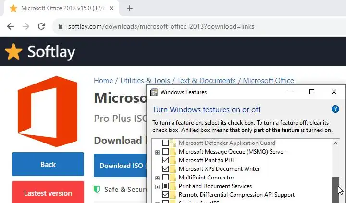Select Remote Differential Compression API Support label
Viewport: 346px width, 203px height.
pyautogui.click(x=236, y=195)
